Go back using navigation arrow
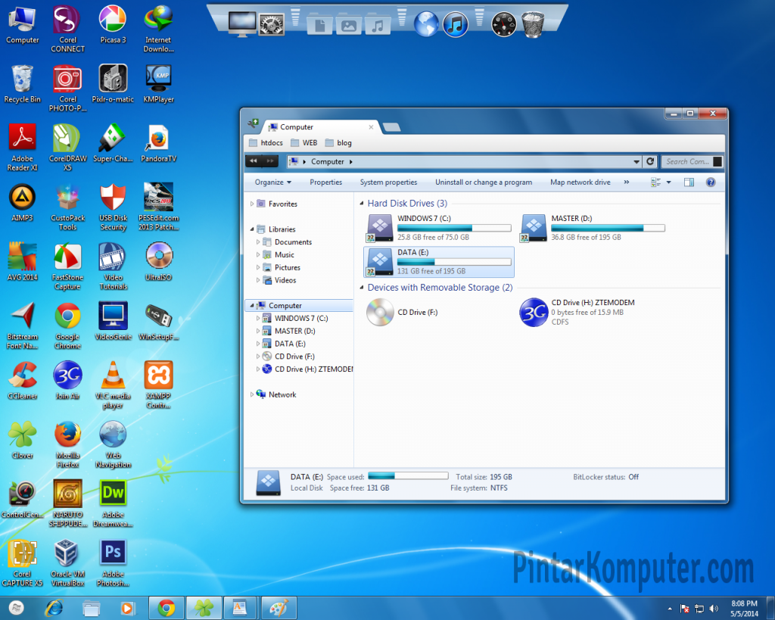This screenshot has width=775, height=620. (x=254, y=161)
